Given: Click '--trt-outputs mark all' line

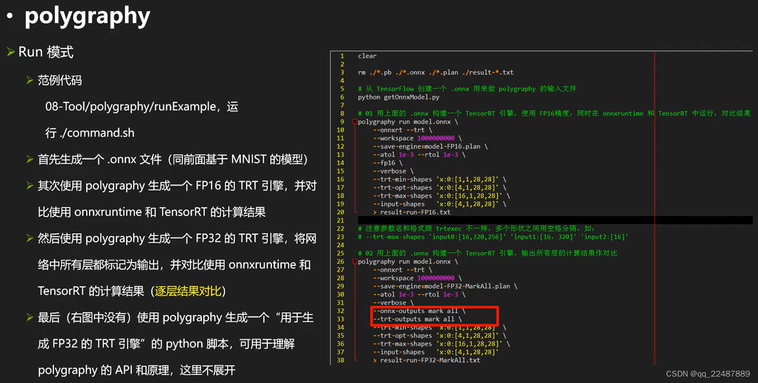Looking at the screenshot, I should [417, 319].
